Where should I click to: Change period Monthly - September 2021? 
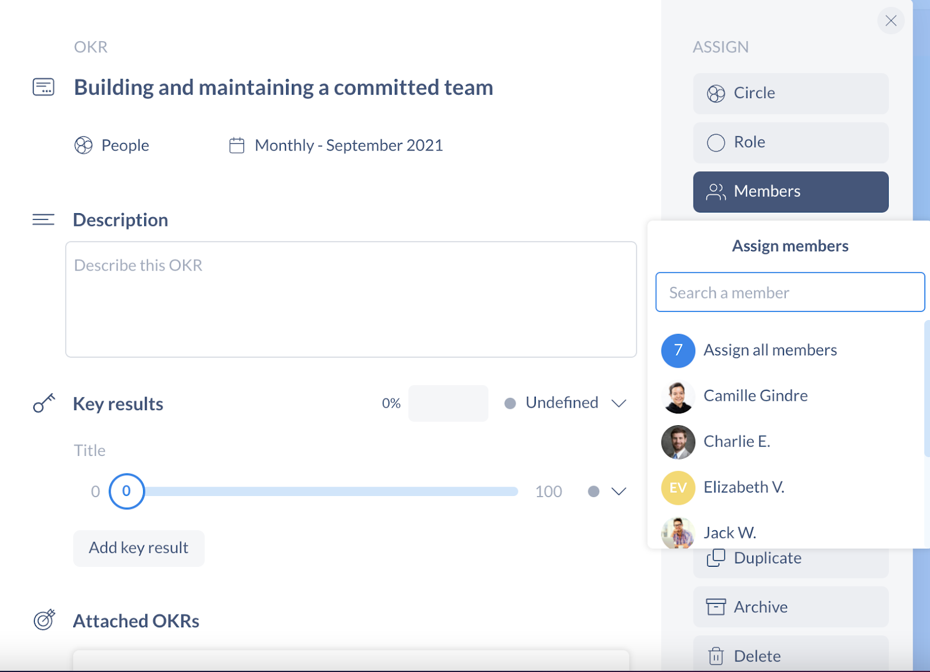(x=337, y=145)
